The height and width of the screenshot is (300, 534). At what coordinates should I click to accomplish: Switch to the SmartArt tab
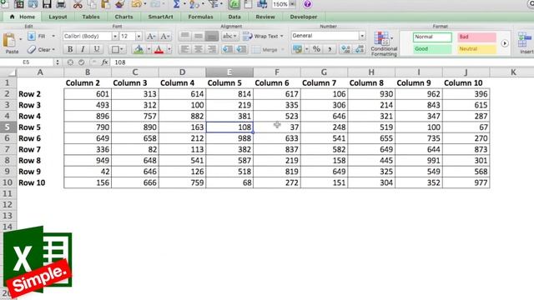click(160, 17)
